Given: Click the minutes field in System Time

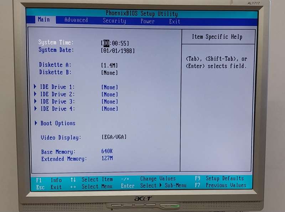Looking at the screenshot, I should tap(115, 43).
